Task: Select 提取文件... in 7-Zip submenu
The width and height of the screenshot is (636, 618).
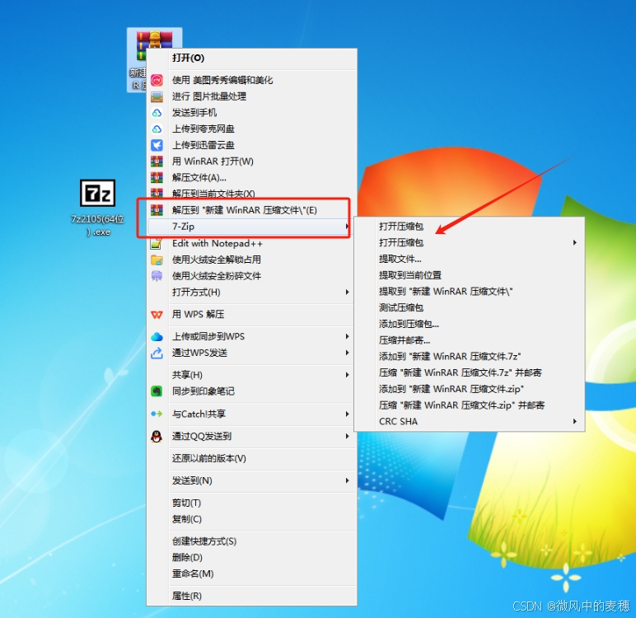Action: (x=470, y=259)
